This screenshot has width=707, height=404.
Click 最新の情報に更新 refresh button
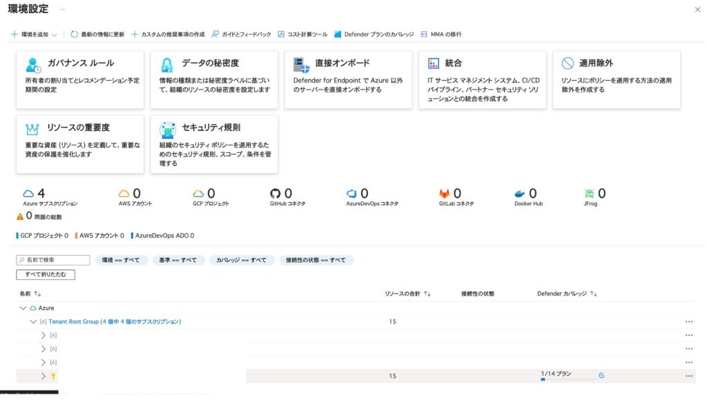tap(97, 34)
